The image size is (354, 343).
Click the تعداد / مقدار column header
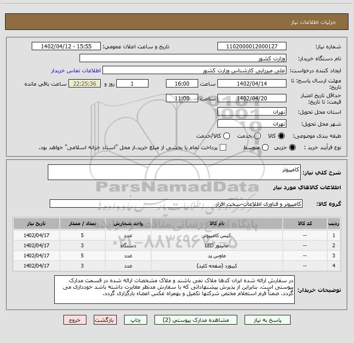[x=82, y=224]
